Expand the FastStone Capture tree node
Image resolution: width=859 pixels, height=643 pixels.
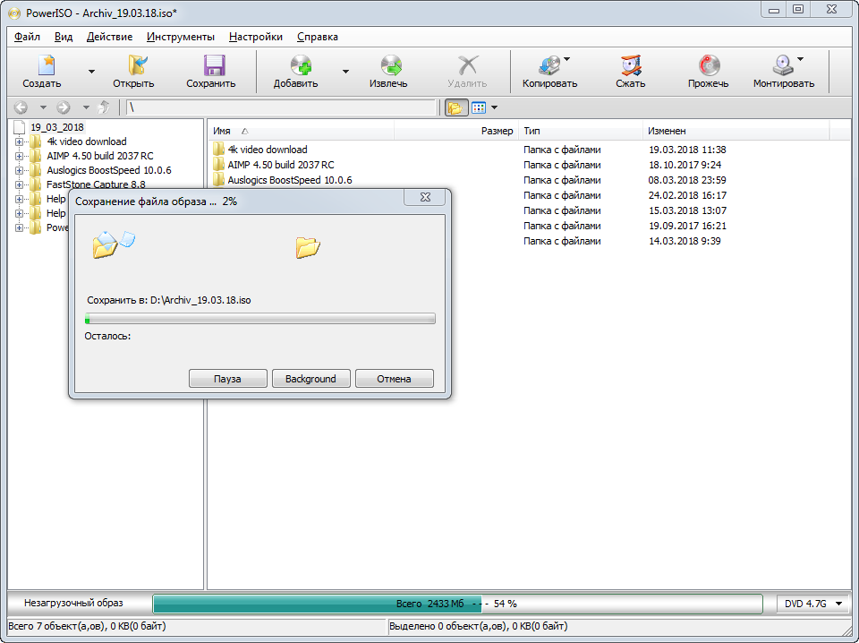(19, 184)
